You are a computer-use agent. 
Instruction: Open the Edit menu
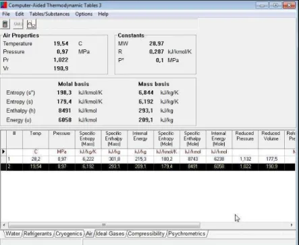[x=20, y=14]
